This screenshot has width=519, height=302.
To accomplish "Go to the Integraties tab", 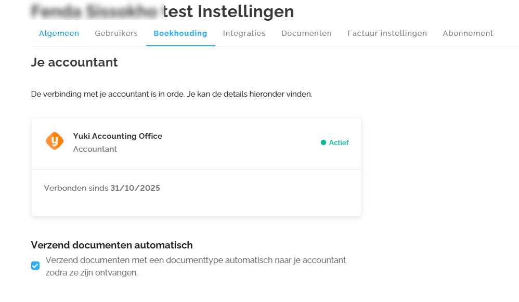I will click(244, 33).
